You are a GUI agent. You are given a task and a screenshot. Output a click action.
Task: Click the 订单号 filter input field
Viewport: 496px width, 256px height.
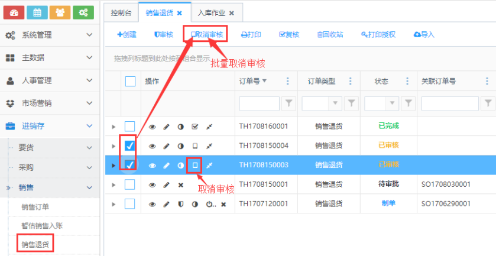pyautogui.click(x=259, y=103)
